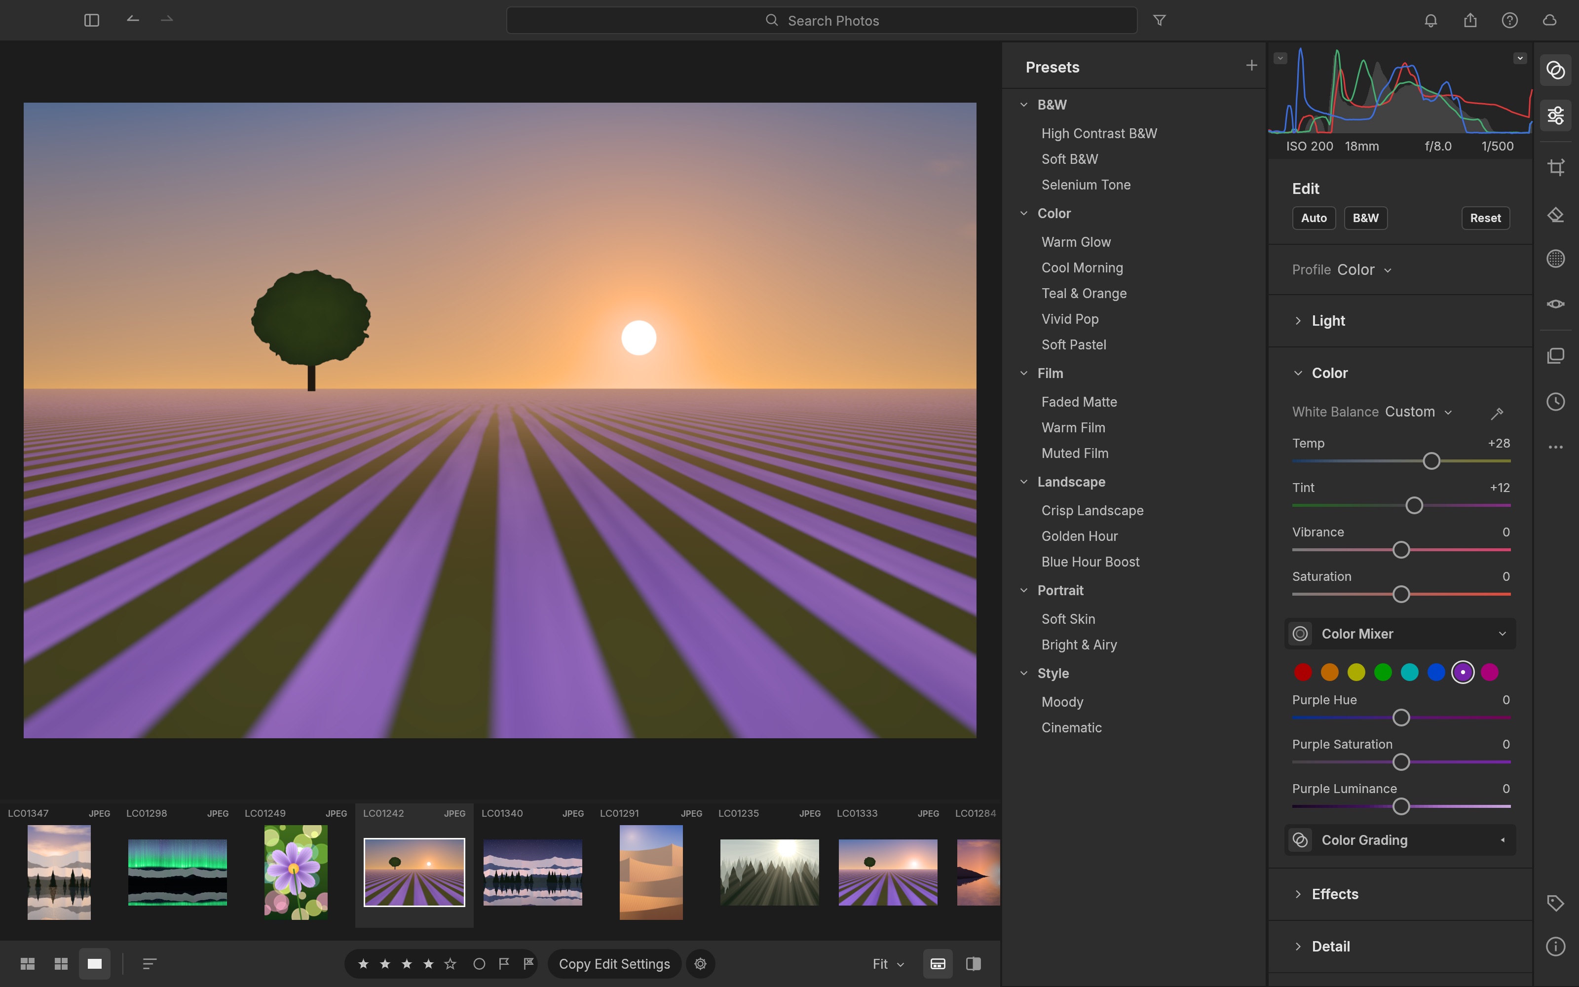1579x987 pixels.
Task: Choose the Teal & Orange preset
Action: pos(1084,293)
